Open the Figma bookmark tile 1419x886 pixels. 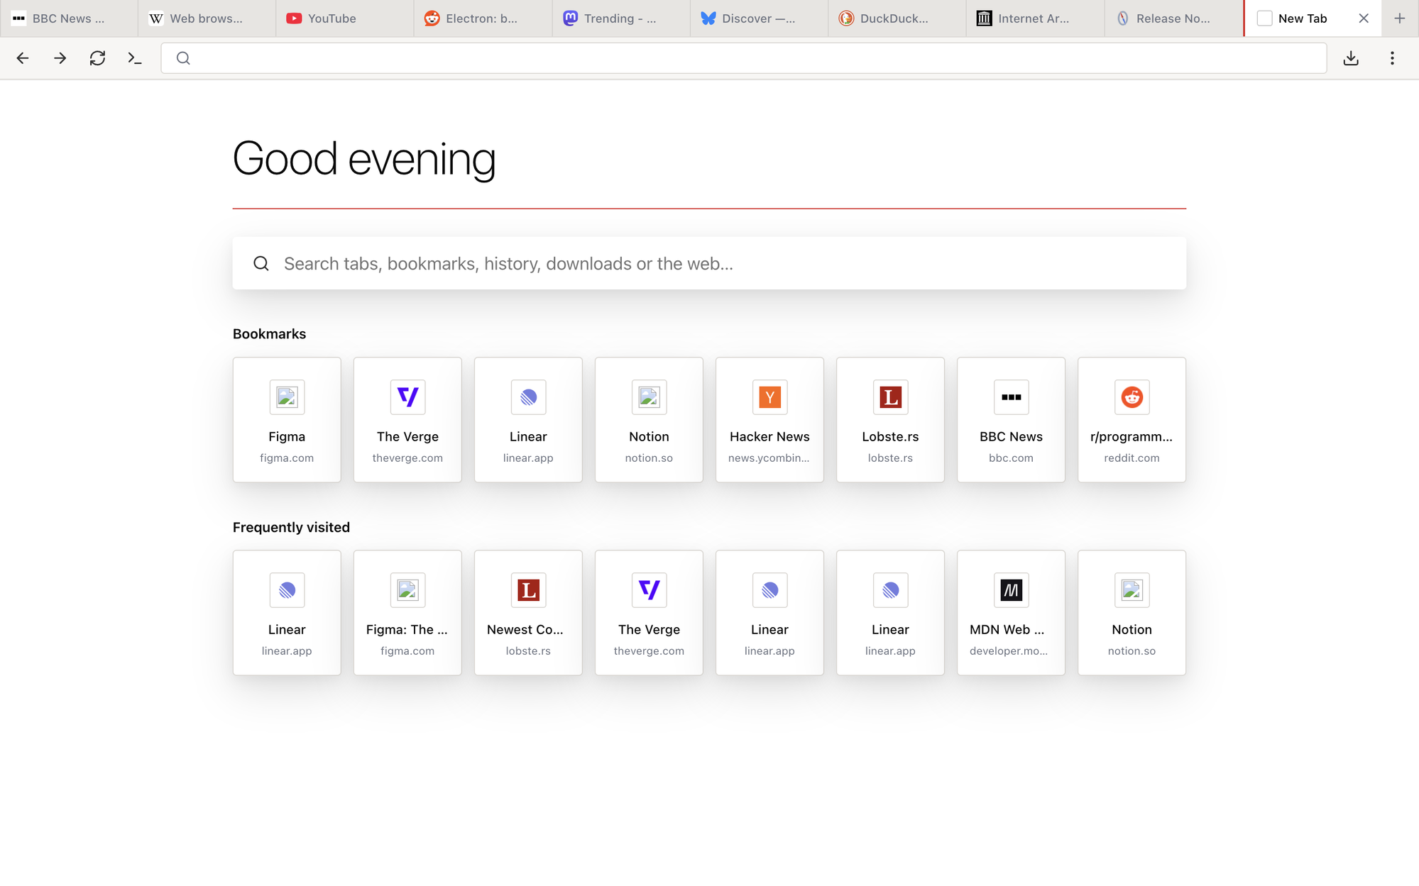click(287, 420)
